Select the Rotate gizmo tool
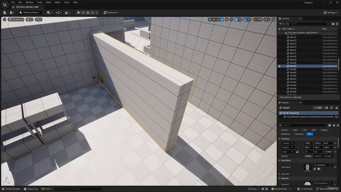341x192 pixels. click(x=218, y=20)
